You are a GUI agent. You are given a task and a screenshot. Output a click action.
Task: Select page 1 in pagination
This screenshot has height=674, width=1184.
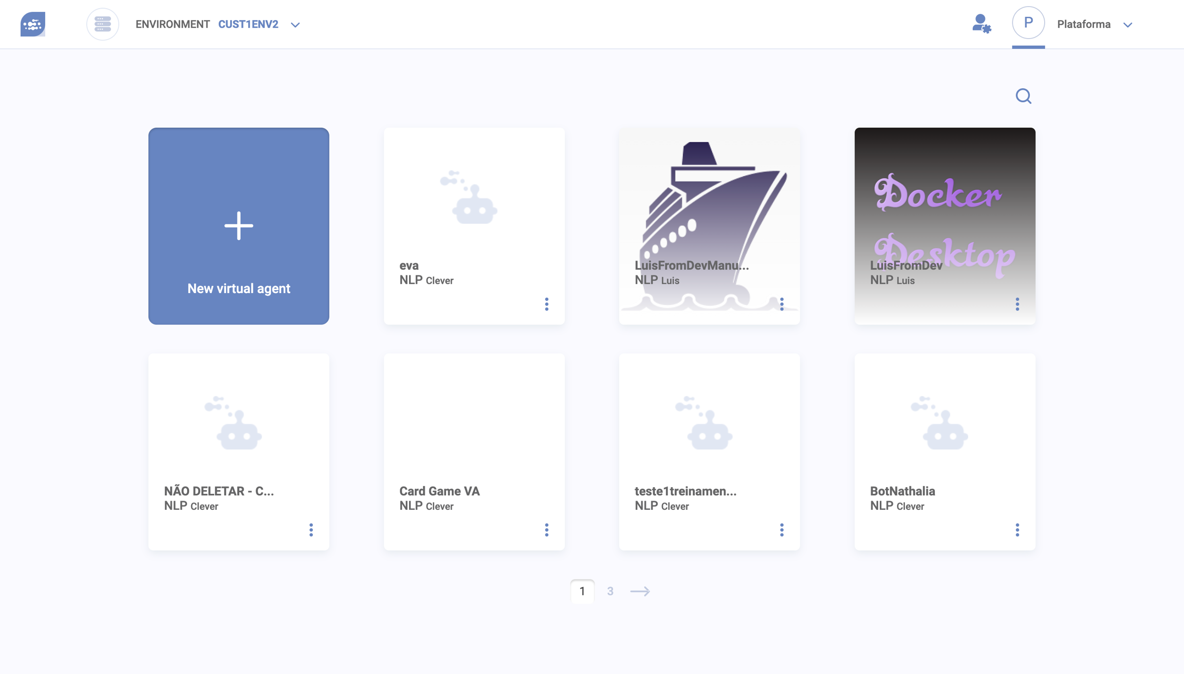pyautogui.click(x=582, y=591)
